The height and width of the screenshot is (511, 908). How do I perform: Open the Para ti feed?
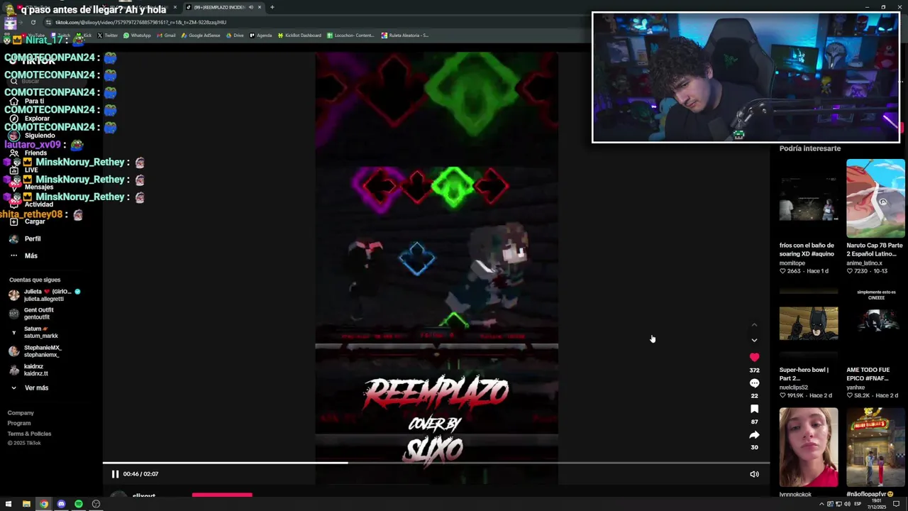point(28,101)
